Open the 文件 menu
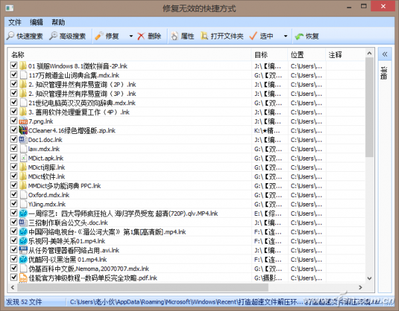The image size is (399, 311). (x=14, y=22)
